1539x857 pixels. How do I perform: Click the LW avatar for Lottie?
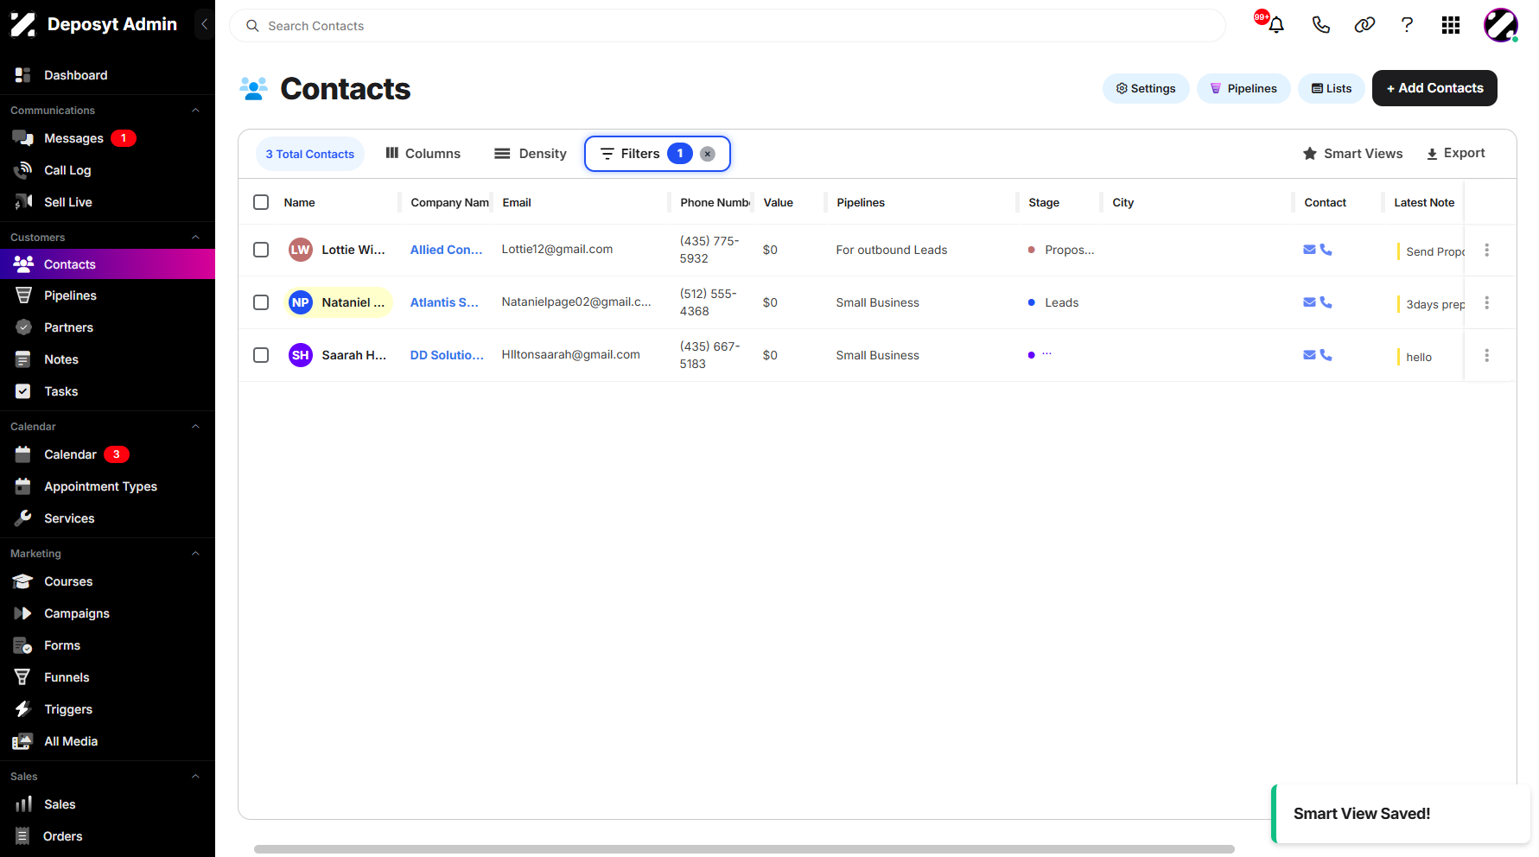point(300,250)
